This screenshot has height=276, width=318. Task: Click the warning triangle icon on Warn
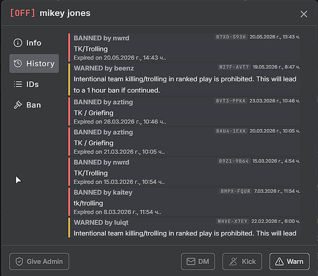pyautogui.click(x=279, y=261)
